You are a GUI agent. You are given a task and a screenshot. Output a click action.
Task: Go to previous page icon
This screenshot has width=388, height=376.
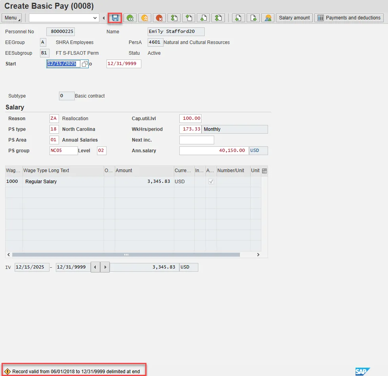[188, 18]
